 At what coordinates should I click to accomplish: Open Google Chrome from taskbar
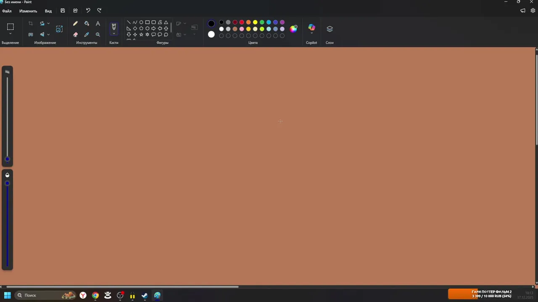pos(95,295)
